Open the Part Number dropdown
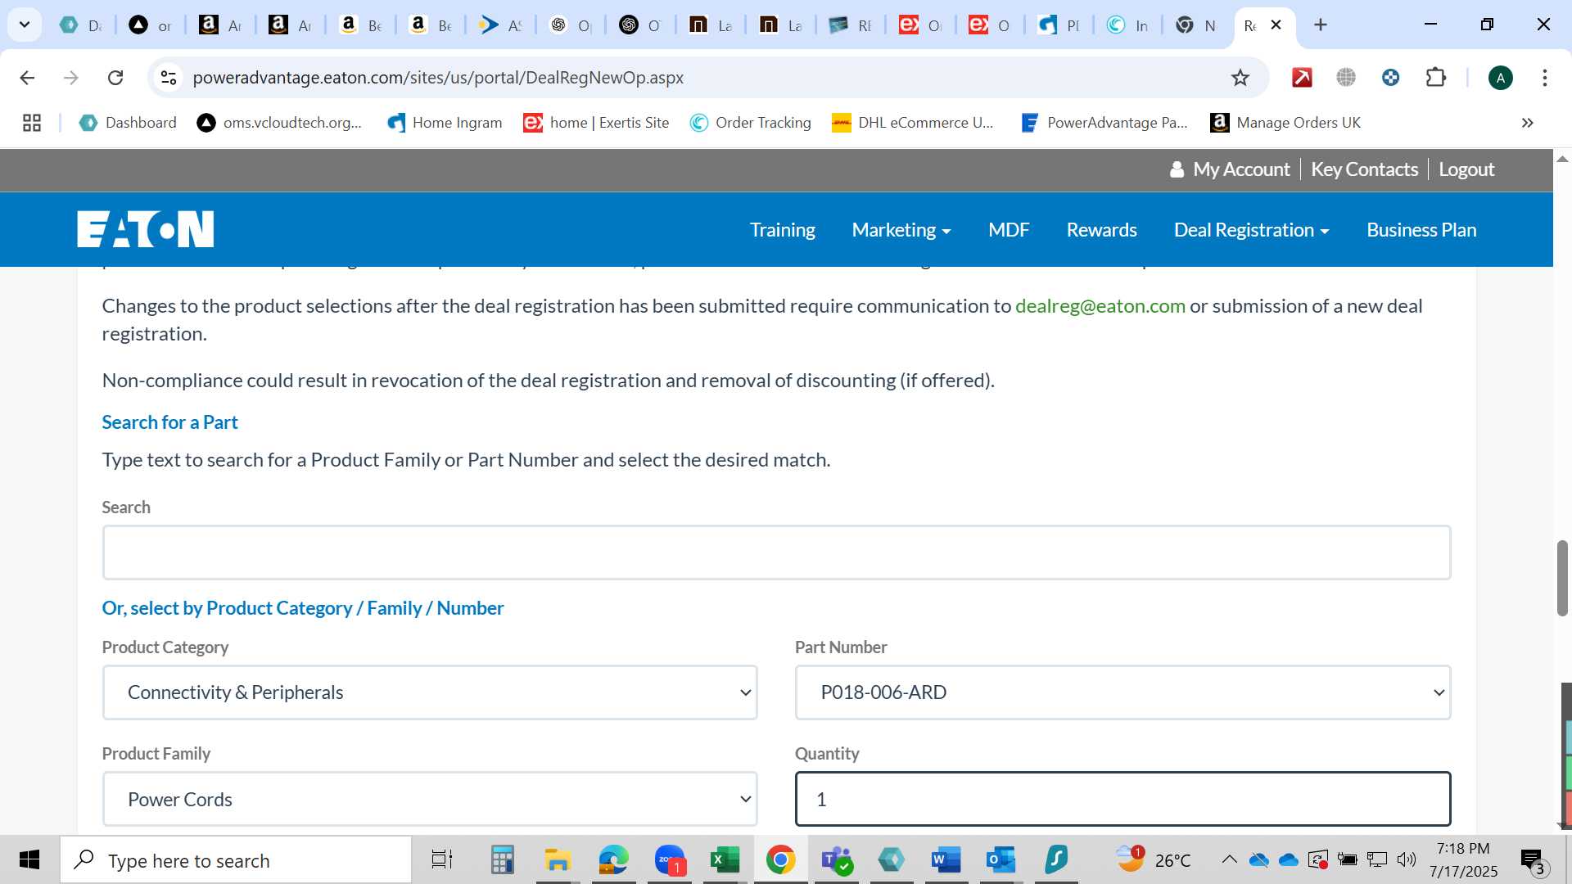1572x884 pixels. (x=1123, y=692)
